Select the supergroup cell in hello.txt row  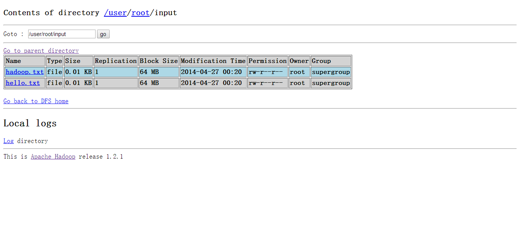[x=330, y=83]
